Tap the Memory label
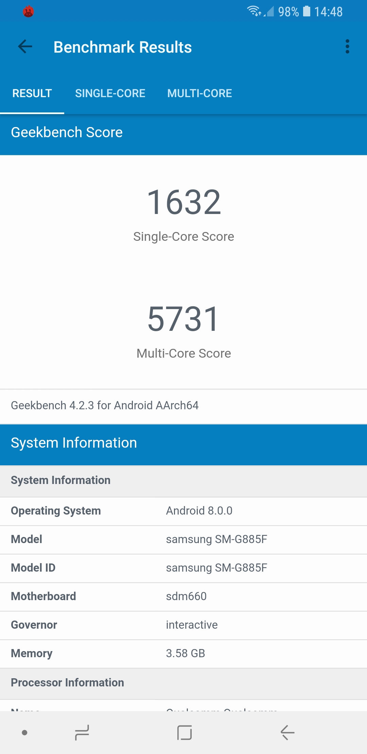 (32, 653)
